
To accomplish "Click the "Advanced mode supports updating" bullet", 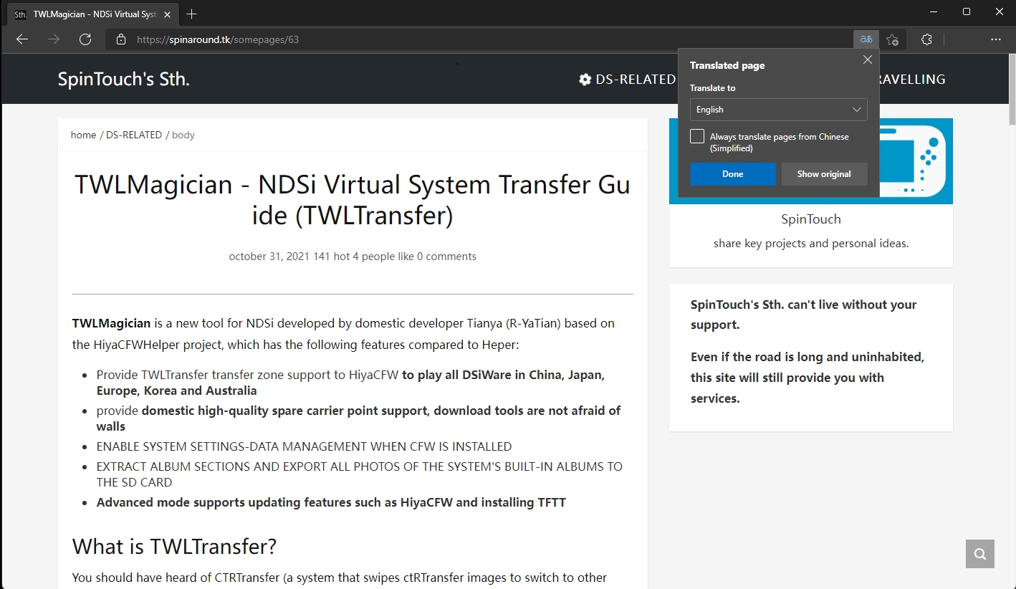I will (331, 502).
